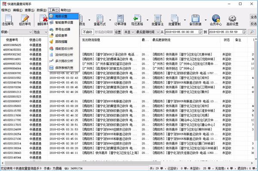
Task: Click the 不启动 auto-refresh button
Action: (x=88, y=32)
